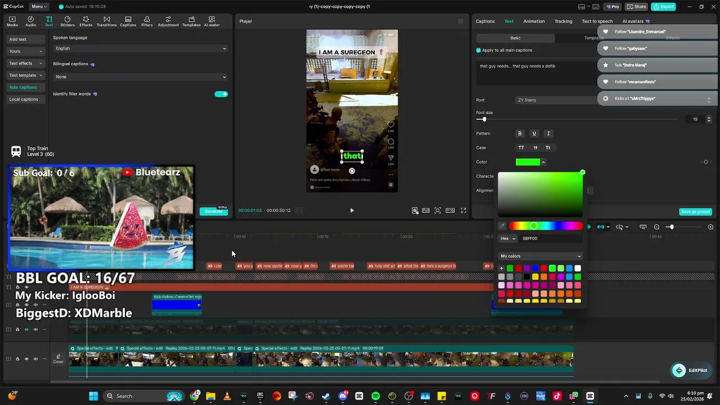Click the timeline zoom out icon
Image resolution: width=720 pixels, height=405 pixels.
click(x=656, y=227)
